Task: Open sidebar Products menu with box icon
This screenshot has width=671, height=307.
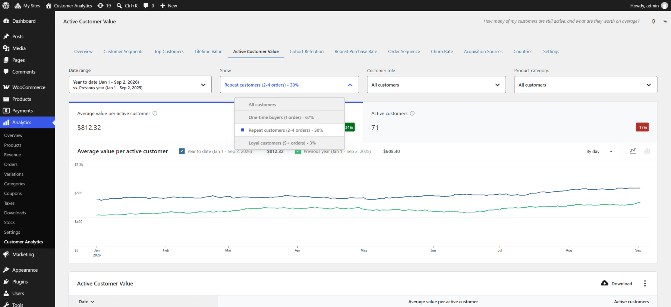Action: [27, 99]
